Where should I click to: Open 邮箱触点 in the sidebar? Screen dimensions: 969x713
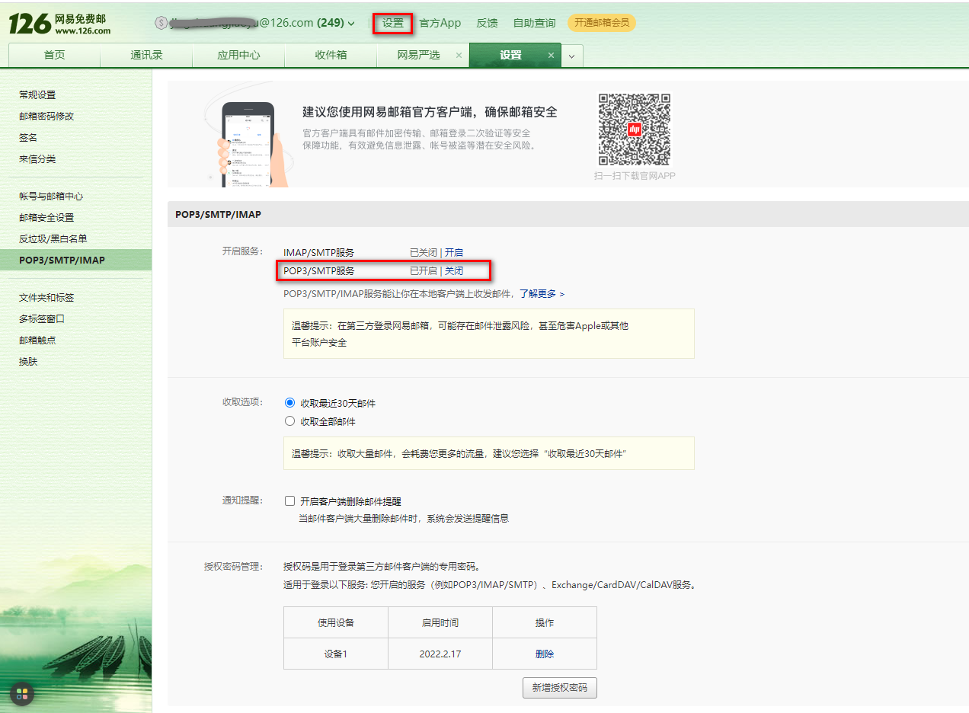tap(37, 340)
